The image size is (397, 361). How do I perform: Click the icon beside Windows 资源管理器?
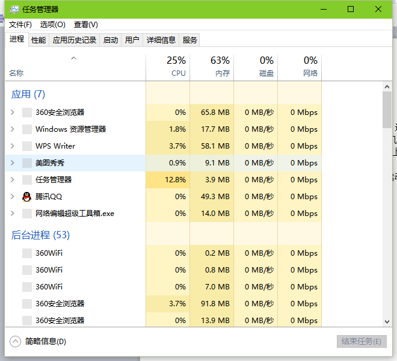pyautogui.click(x=27, y=129)
